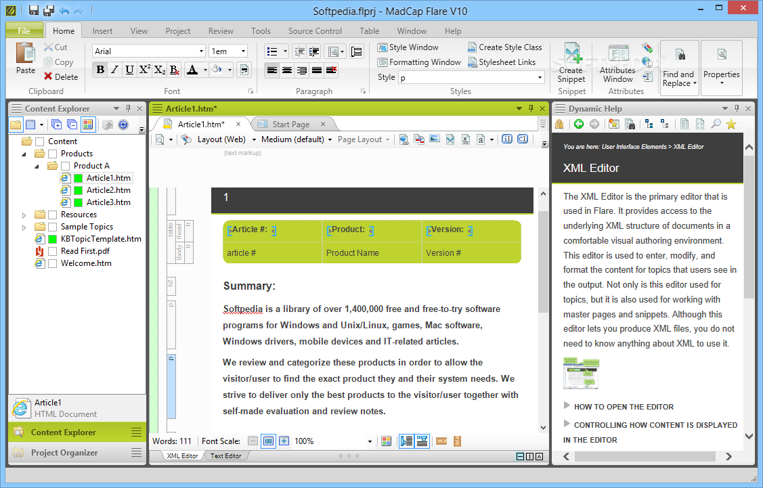Image resolution: width=763 pixels, height=488 pixels.
Task: Increase paragraph indent
Action: [x=314, y=51]
